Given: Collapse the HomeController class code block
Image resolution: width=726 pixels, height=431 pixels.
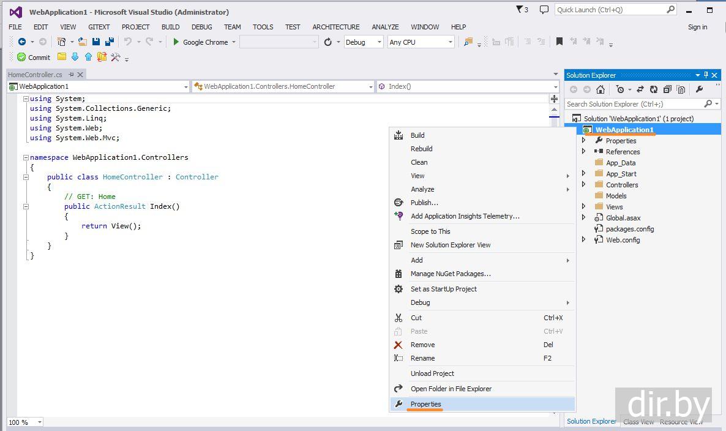Looking at the screenshot, I should pos(26,177).
